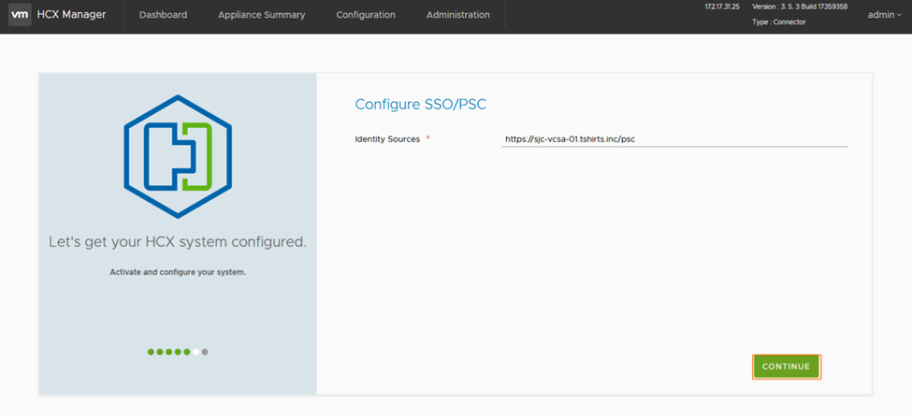Click the last gray wizard progress dot
Viewport: 912px width, 416px height.
(x=205, y=351)
